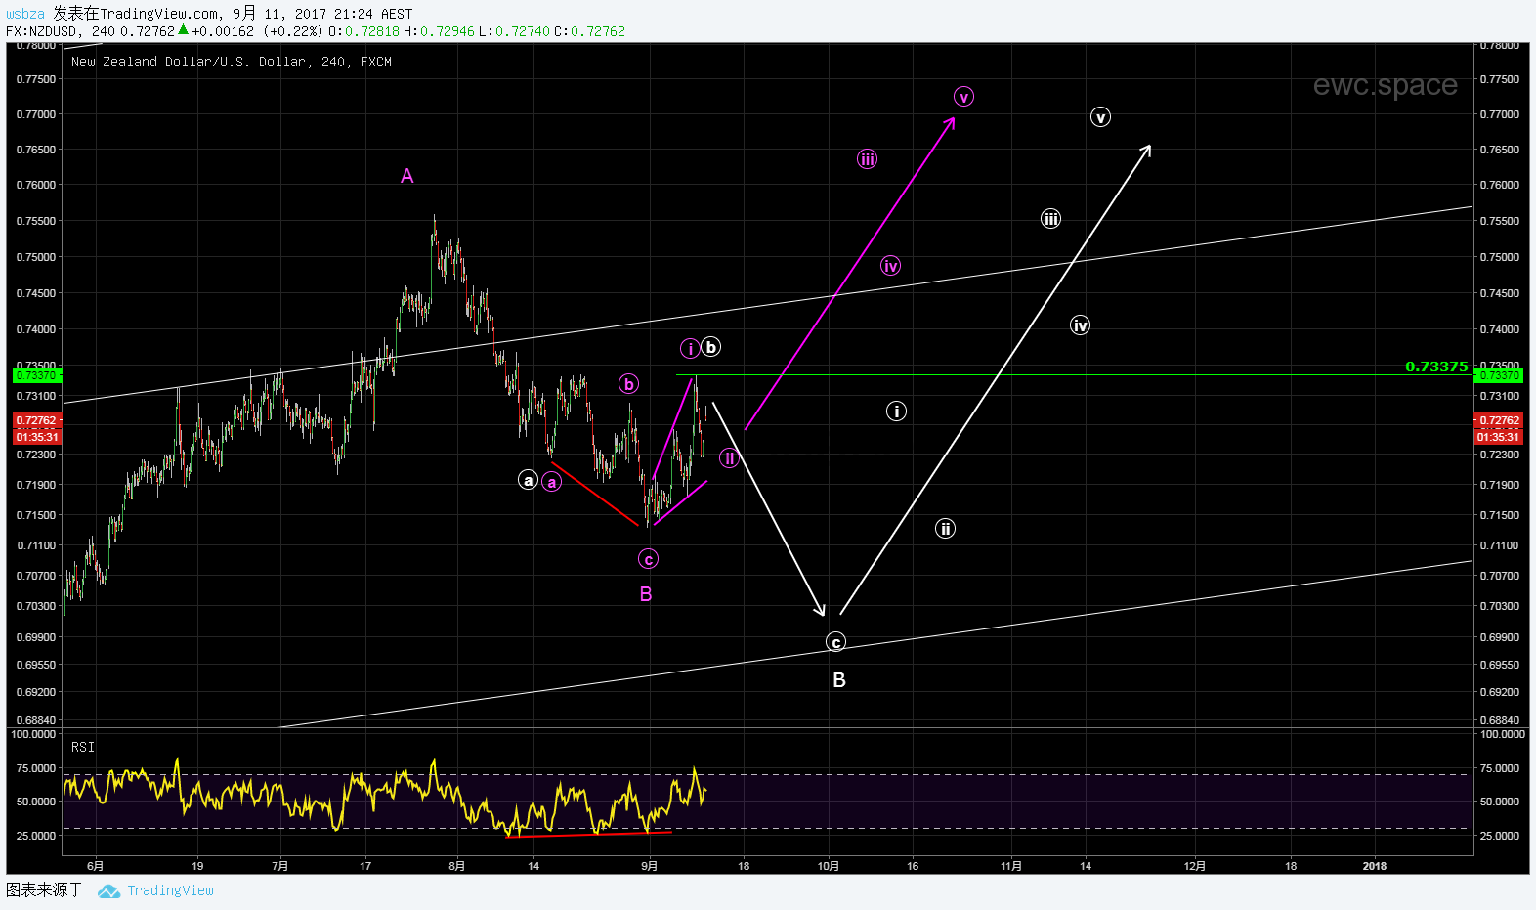1536x910 pixels.
Task: Click the green up arrow beside price 0.72762
Action: pyautogui.click(x=183, y=30)
